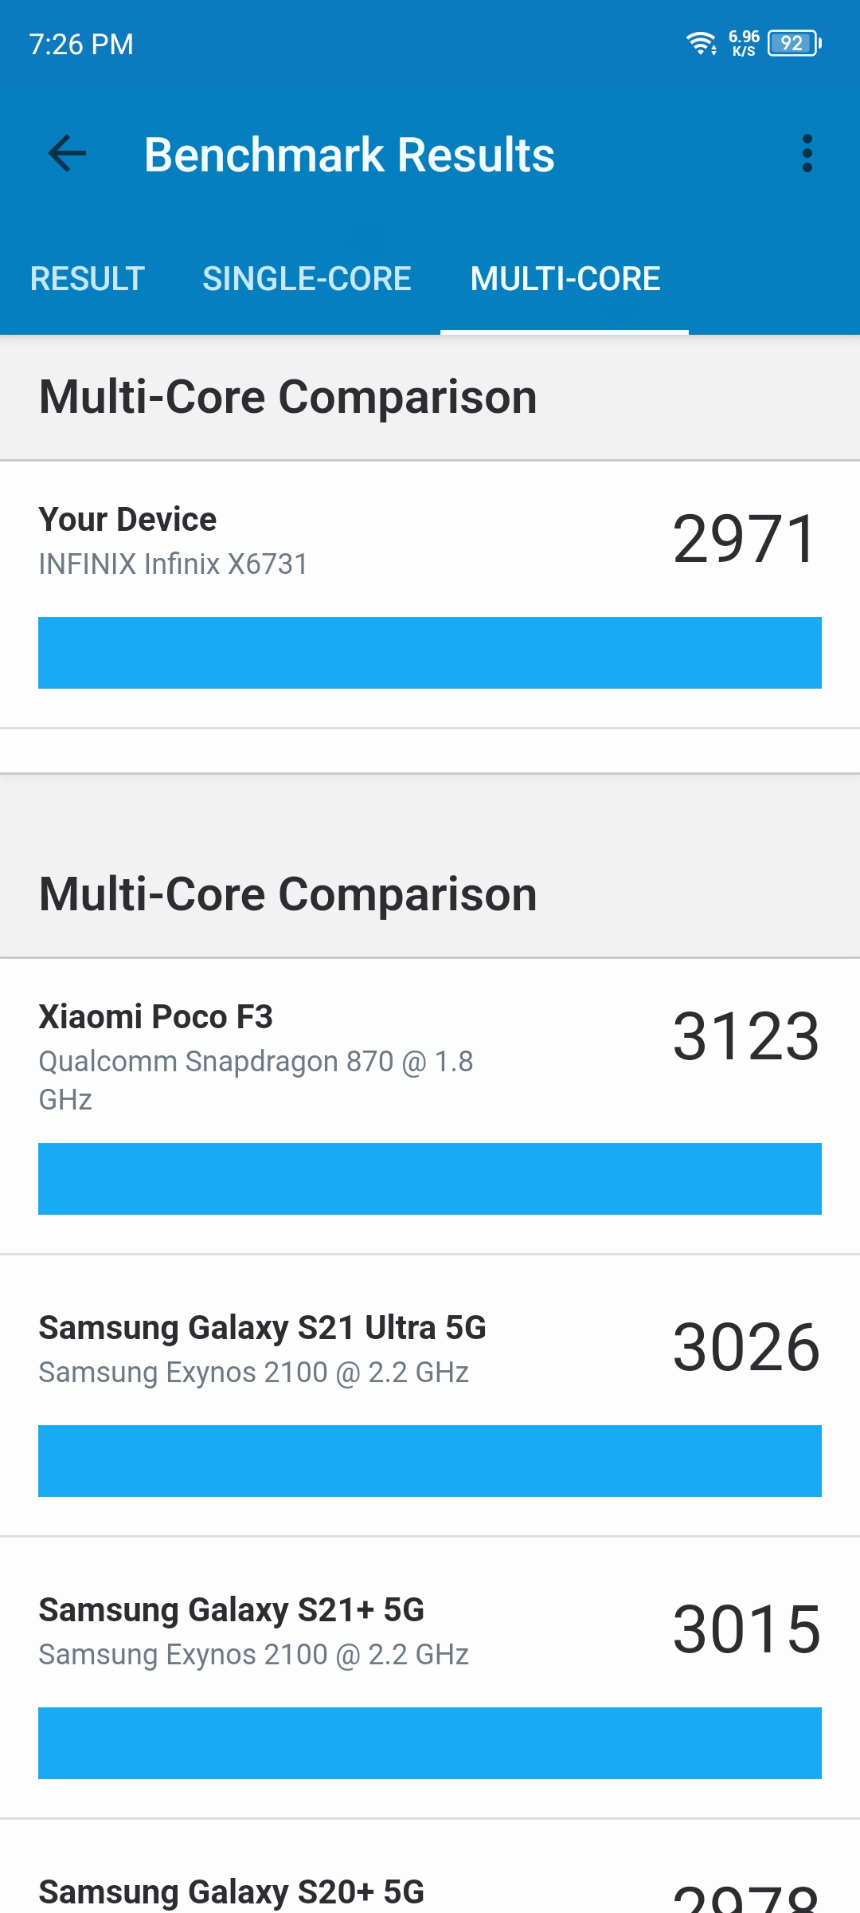The image size is (860, 1913).
Task: Open Samsung Galaxy S21 Ultra 5G entry
Action: coord(430,1396)
